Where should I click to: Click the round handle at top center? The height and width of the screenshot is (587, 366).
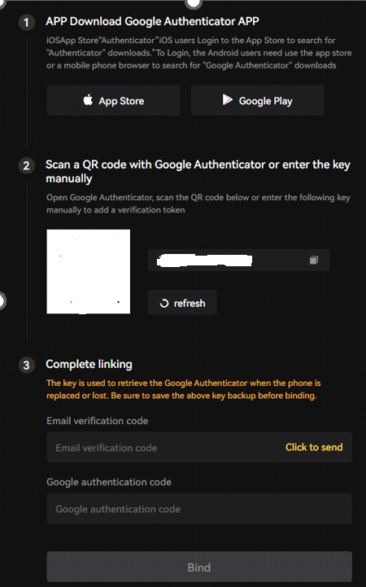click(x=194, y=3)
